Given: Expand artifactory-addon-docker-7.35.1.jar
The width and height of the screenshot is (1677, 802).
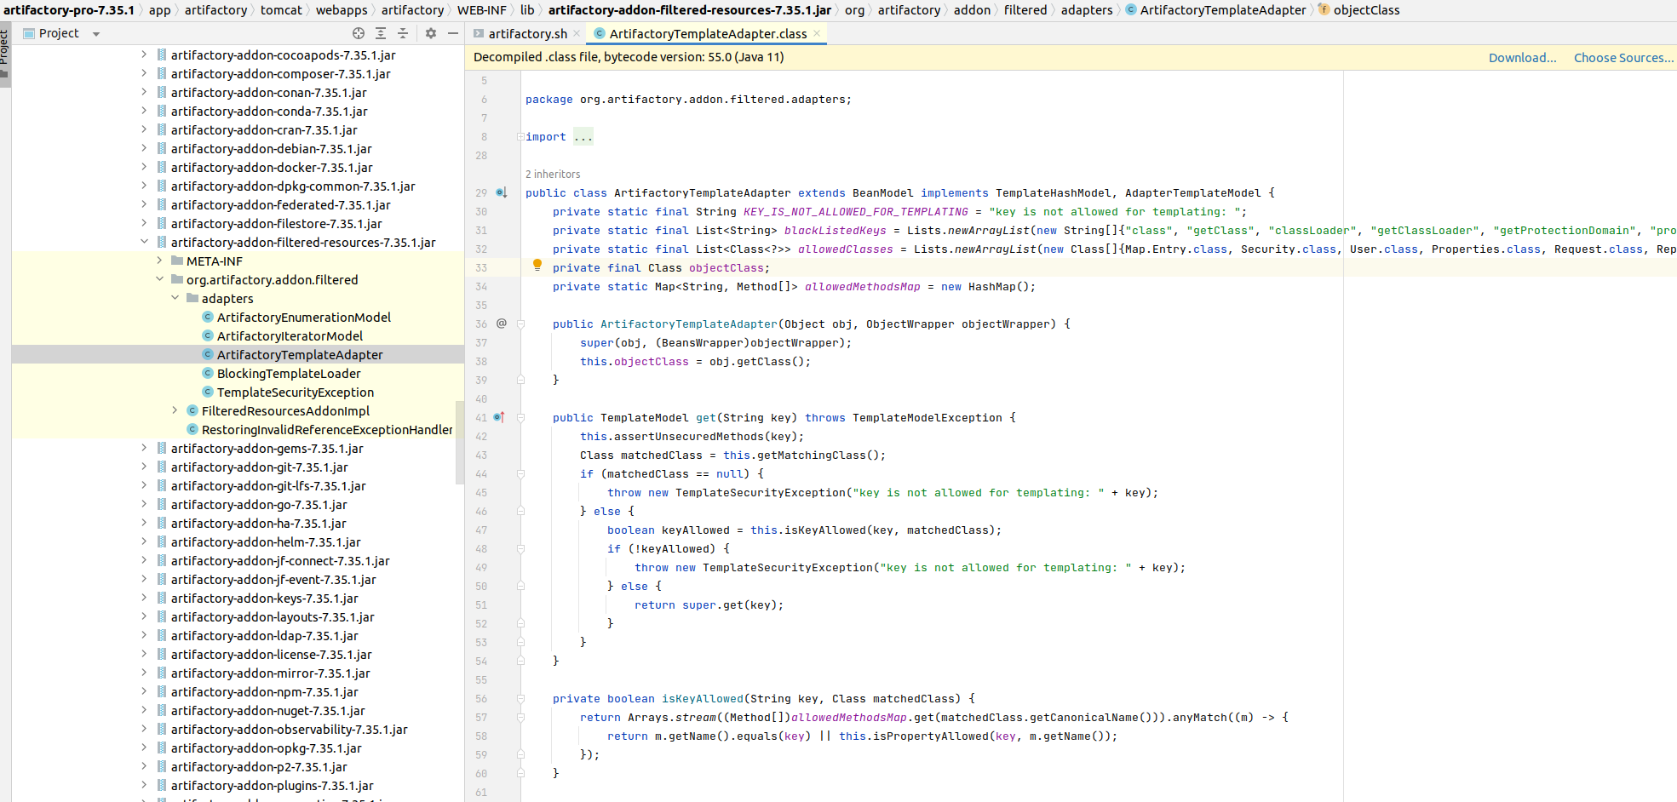Looking at the screenshot, I should (144, 167).
